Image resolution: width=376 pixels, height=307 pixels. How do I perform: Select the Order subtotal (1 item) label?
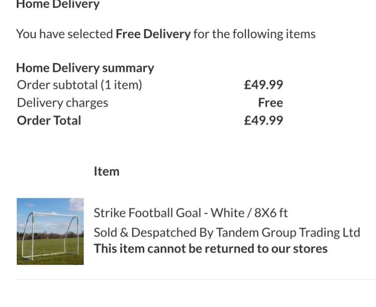click(80, 85)
